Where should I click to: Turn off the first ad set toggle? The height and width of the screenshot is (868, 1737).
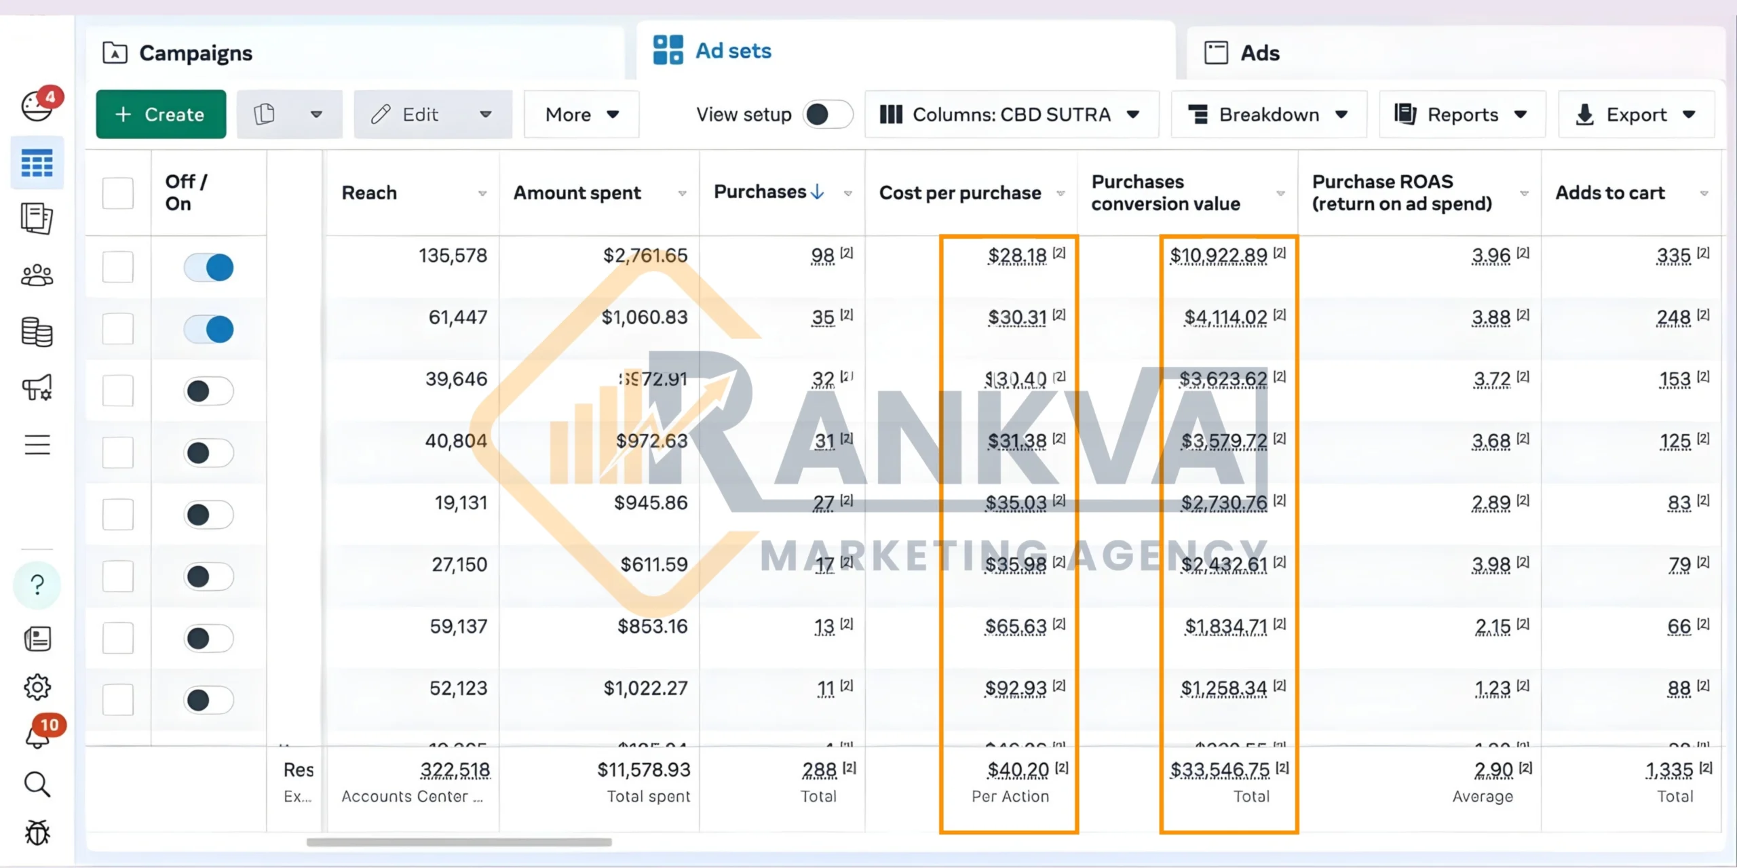(x=209, y=267)
